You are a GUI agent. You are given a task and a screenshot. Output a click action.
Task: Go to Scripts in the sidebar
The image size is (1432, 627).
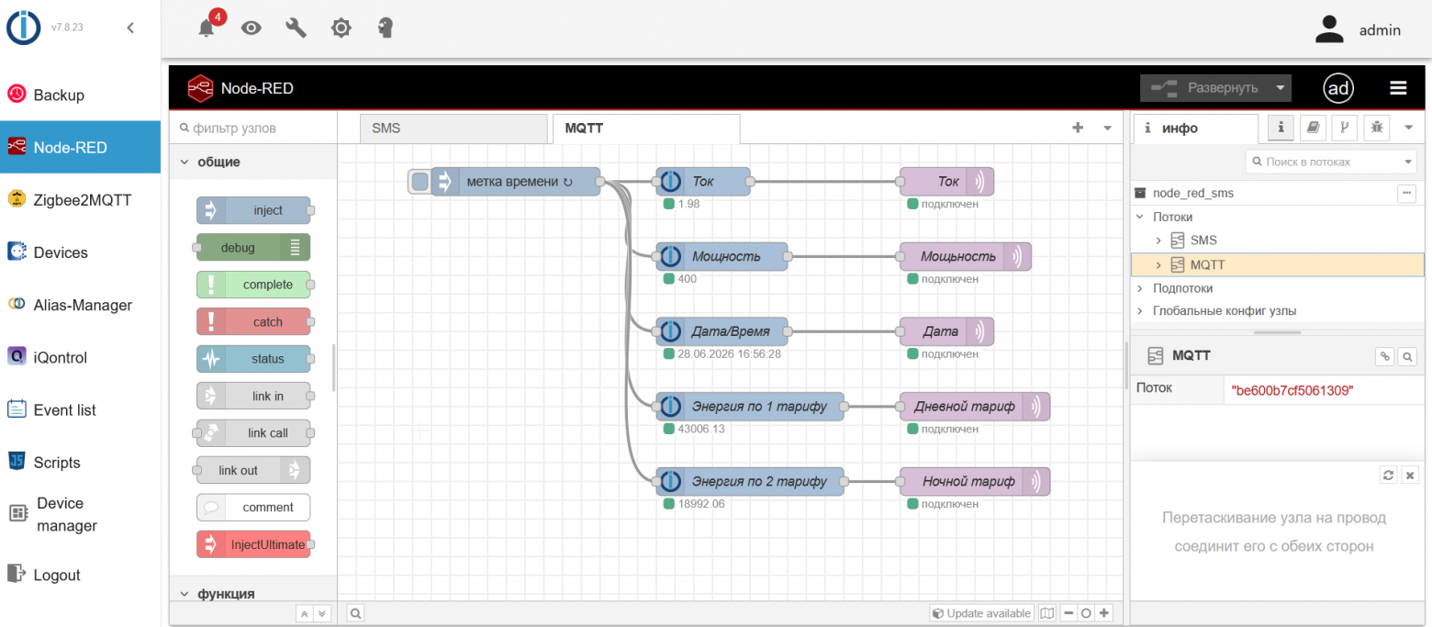pos(81,463)
